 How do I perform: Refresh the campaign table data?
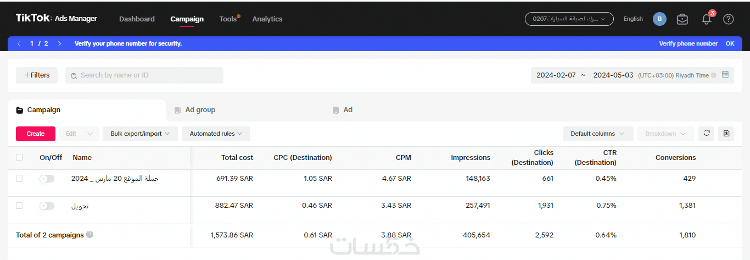[707, 134]
